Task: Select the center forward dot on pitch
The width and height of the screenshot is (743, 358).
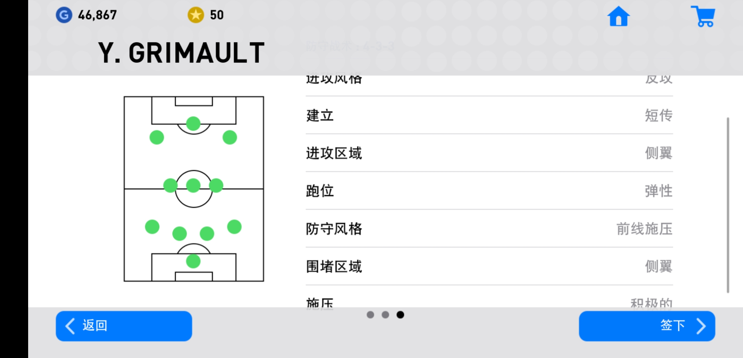Action: click(x=193, y=124)
